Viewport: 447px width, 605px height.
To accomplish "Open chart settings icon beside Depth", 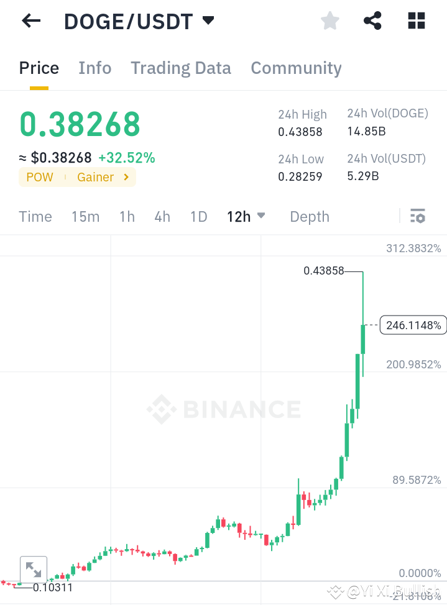I will click(x=418, y=216).
